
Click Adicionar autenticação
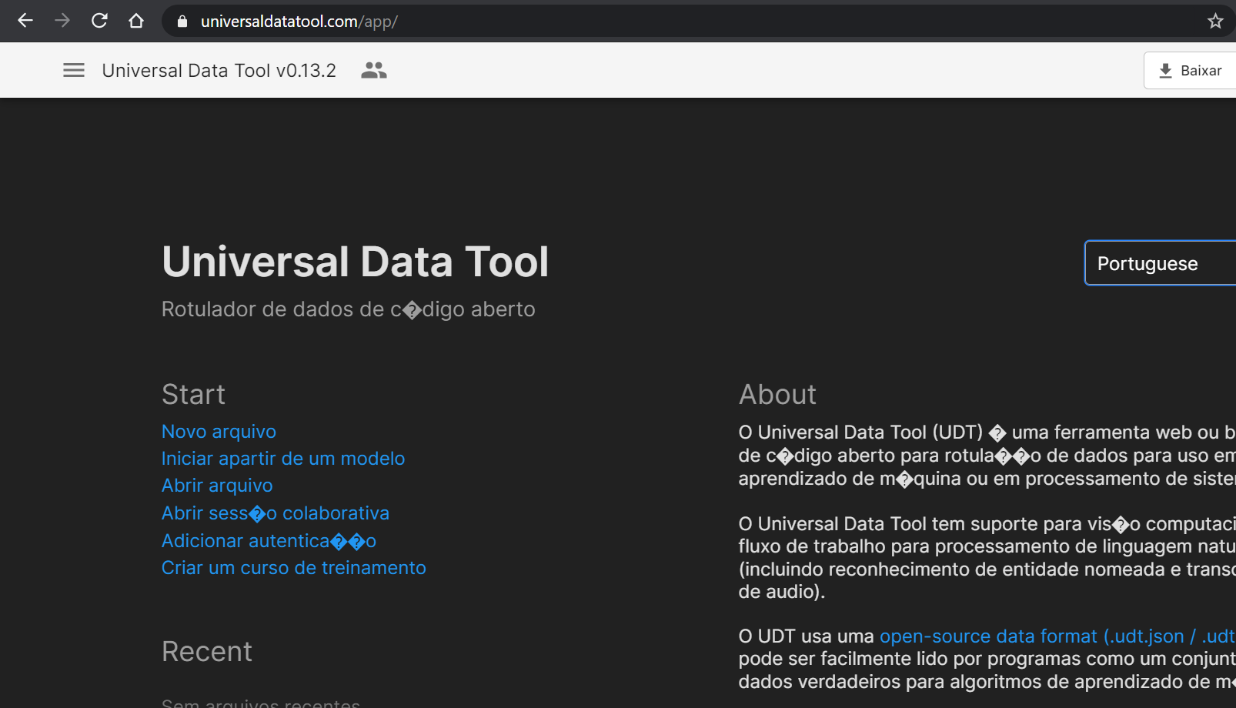coord(268,540)
